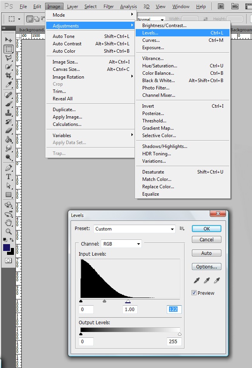This screenshot has height=368, width=252.
Task: Choose the Paint Bucket tool
Action: point(9,139)
